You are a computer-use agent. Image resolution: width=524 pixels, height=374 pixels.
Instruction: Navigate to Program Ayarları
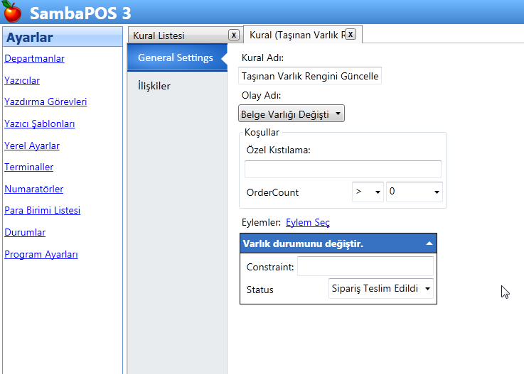[41, 254]
